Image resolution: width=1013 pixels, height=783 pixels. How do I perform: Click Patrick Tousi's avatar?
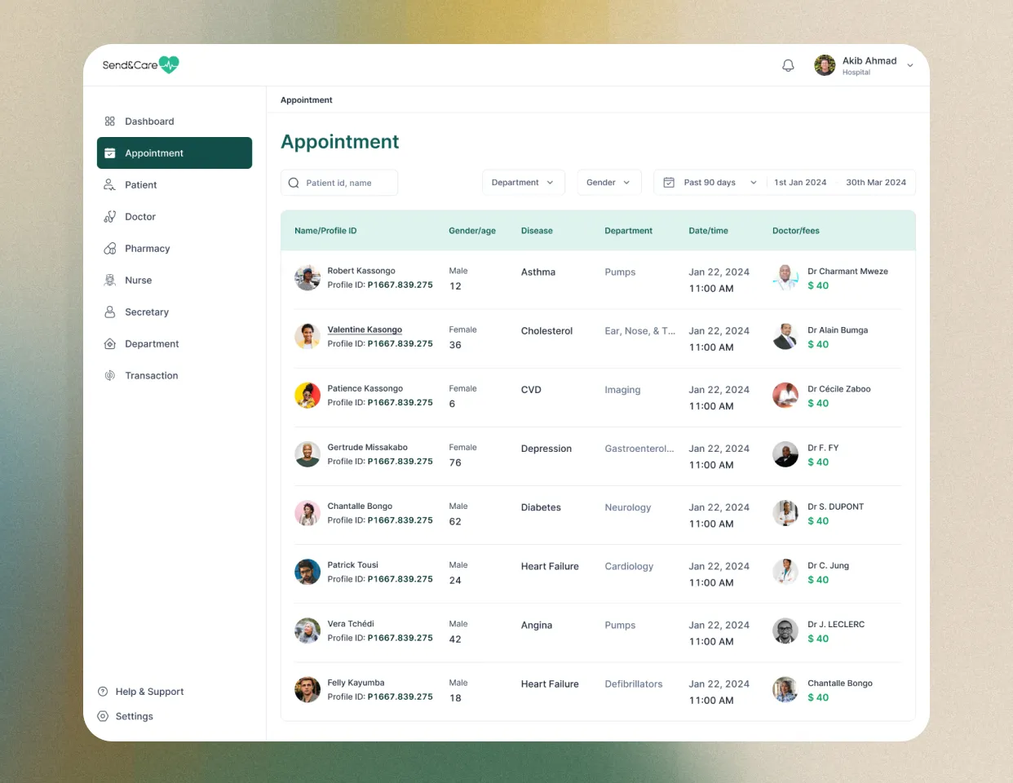pyautogui.click(x=307, y=572)
